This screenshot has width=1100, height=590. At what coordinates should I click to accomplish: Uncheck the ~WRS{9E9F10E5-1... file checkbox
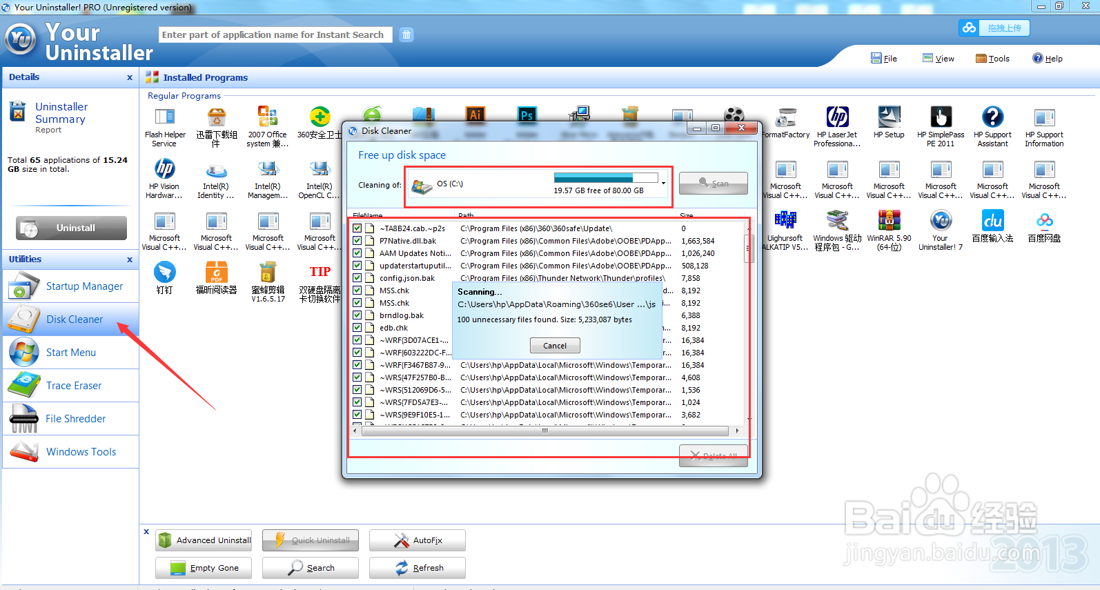click(357, 415)
